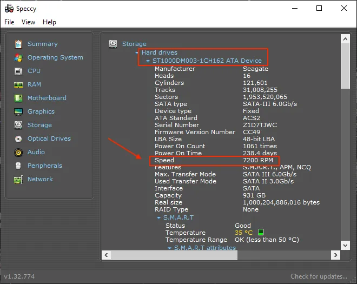Image resolution: width=357 pixels, height=284 pixels.
Task: Select the Audio speaker icon
Action: [18, 152]
